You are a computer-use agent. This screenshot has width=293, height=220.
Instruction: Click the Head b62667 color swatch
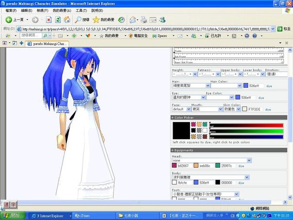pyautogui.click(x=174, y=165)
